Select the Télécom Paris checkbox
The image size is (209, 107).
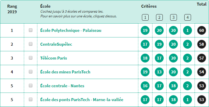[31, 58]
